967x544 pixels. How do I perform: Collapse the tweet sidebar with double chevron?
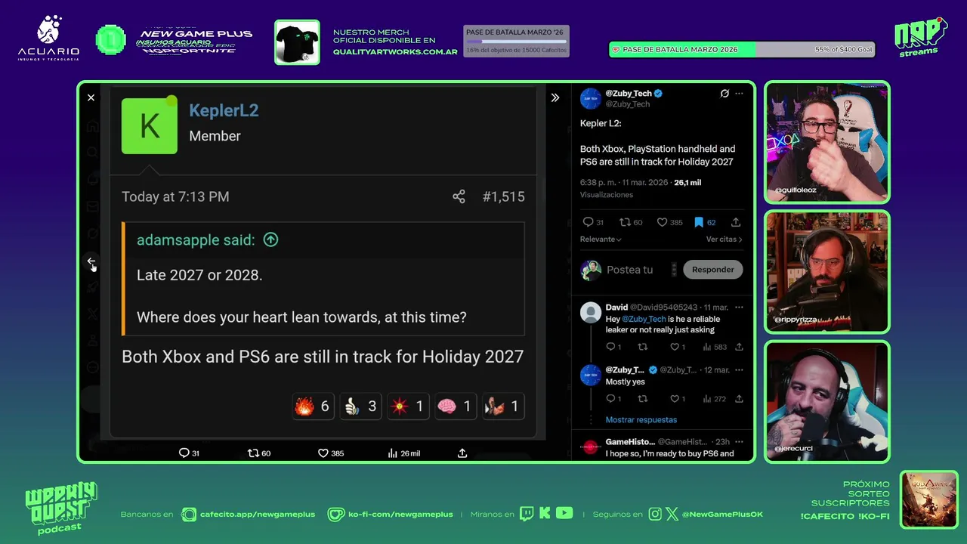(555, 97)
